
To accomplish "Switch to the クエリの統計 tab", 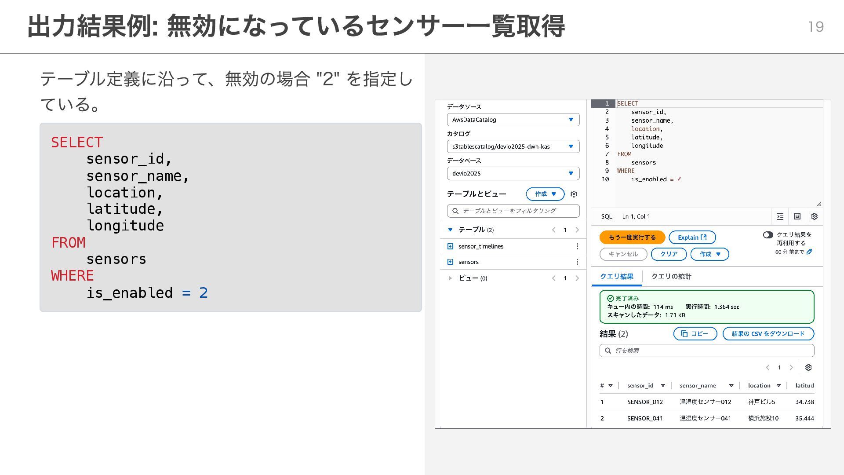I will 671,277.
